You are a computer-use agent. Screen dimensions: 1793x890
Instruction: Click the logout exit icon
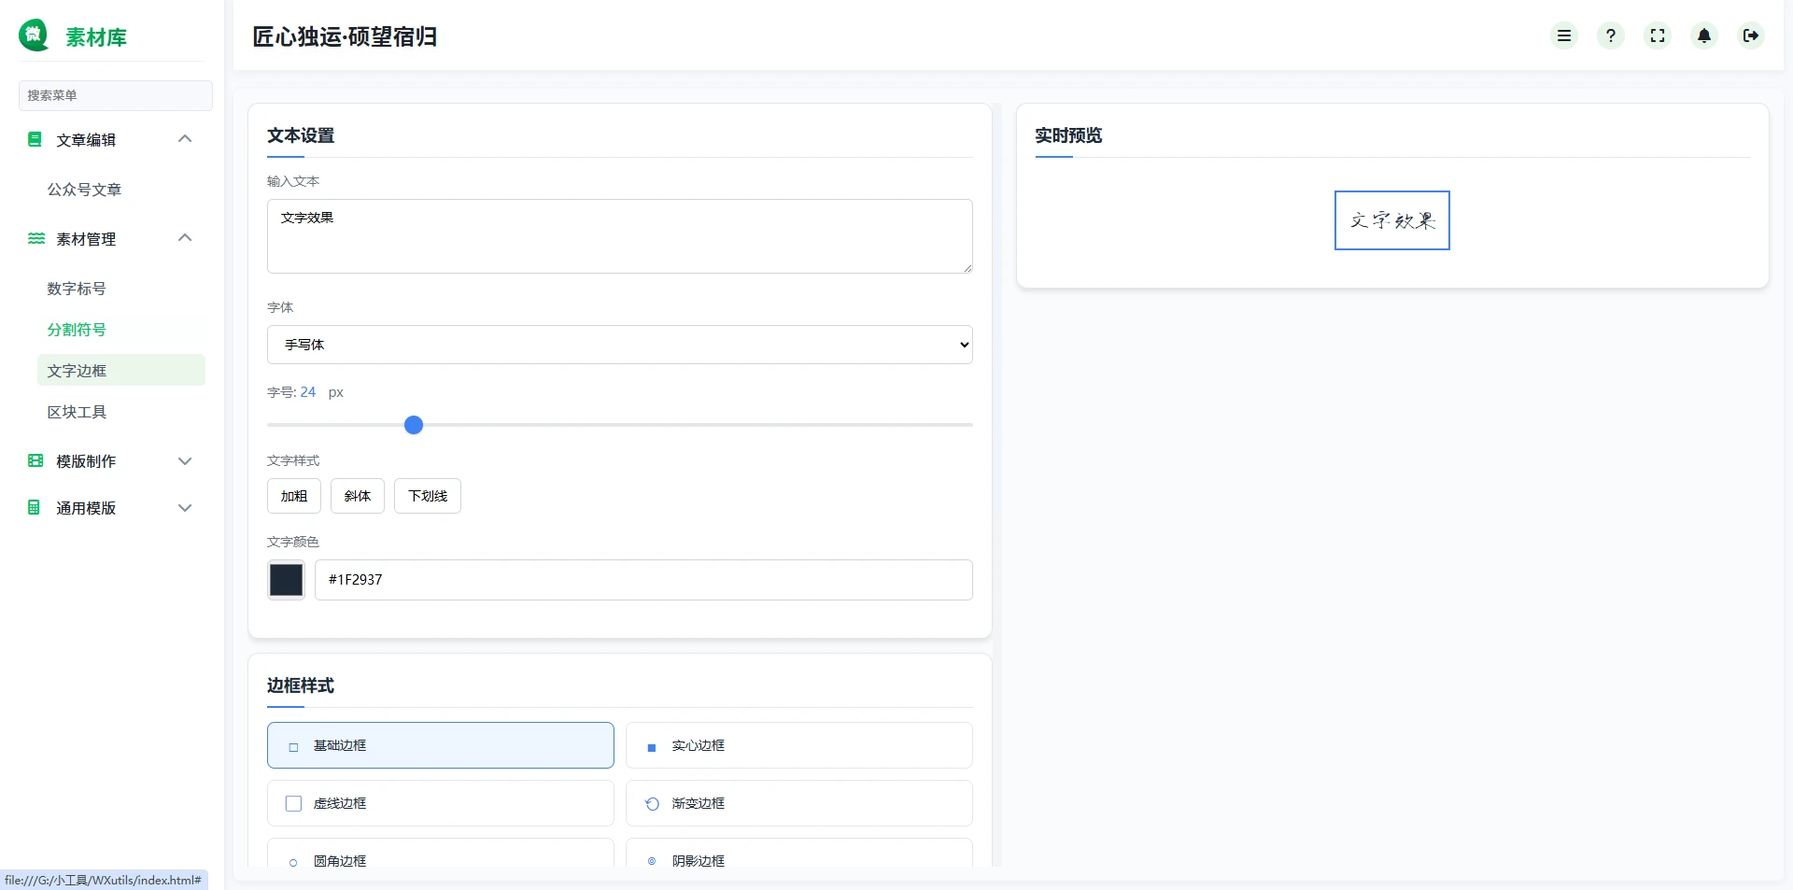point(1751,35)
